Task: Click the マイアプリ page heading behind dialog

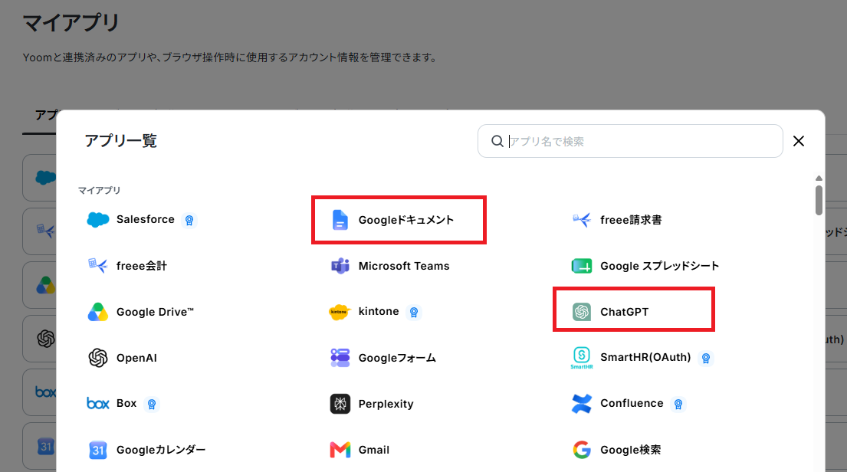Action: [71, 22]
